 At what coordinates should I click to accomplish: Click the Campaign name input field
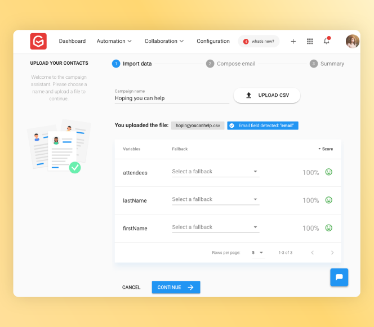172,98
